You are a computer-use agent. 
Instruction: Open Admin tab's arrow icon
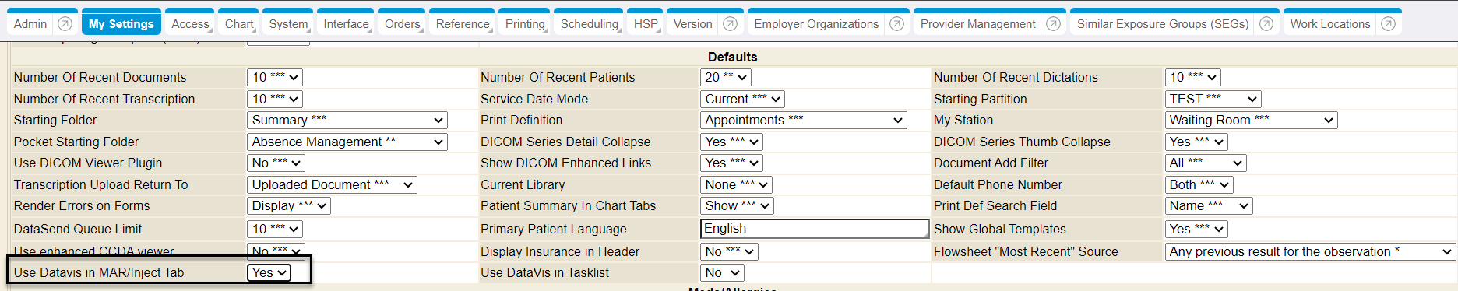(65, 24)
